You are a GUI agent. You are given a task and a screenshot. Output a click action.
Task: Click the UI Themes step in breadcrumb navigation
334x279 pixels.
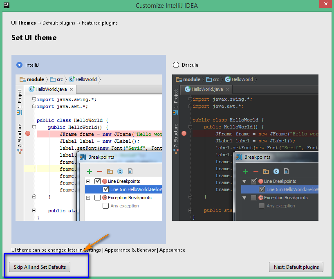tap(23, 23)
